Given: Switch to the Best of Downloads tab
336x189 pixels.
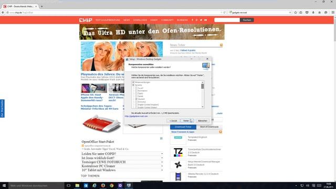Looking at the screenshot, I should tap(209, 127).
